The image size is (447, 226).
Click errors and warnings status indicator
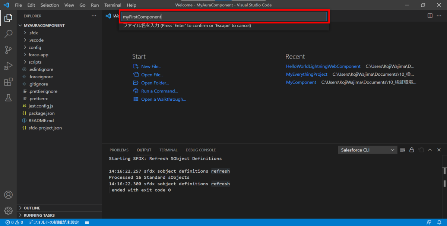(x=14, y=222)
